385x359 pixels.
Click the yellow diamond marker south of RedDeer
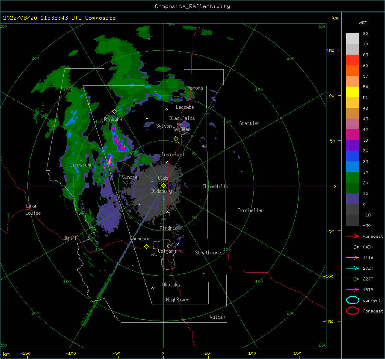[176, 139]
